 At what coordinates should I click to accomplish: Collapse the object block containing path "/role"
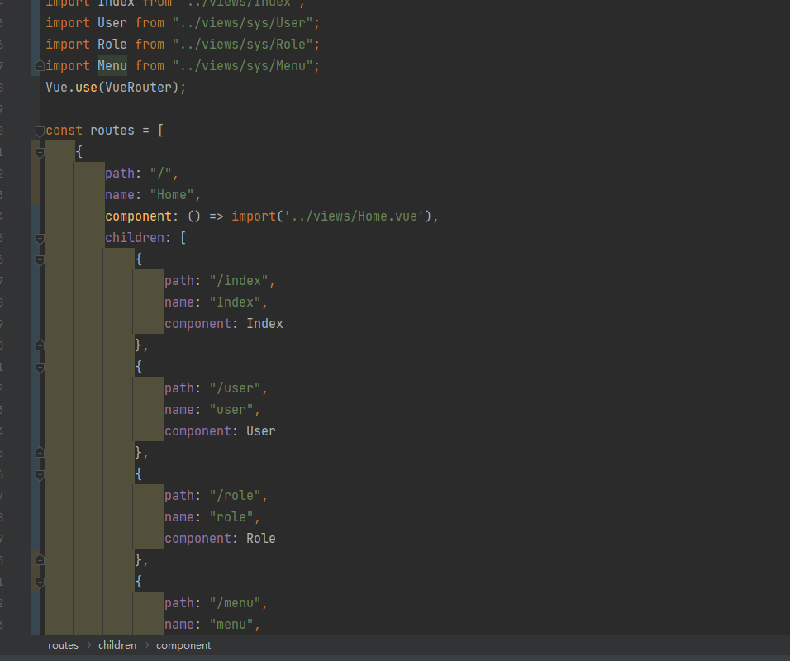click(40, 474)
